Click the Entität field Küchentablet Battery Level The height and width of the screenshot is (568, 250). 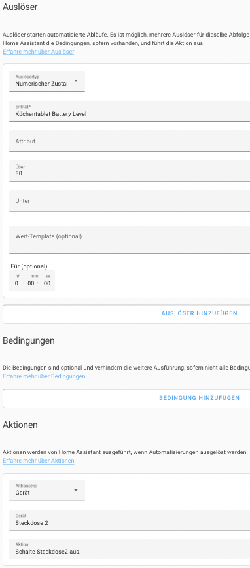(x=130, y=111)
